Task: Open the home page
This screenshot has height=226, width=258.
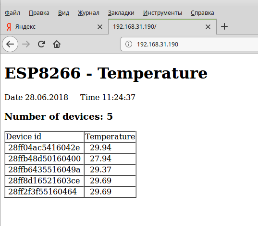Action: pyautogui.click(x=57, y=44)
